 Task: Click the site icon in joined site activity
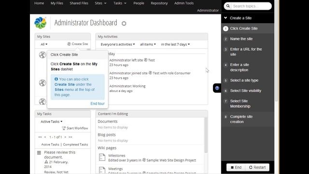(x=150, y=73)
